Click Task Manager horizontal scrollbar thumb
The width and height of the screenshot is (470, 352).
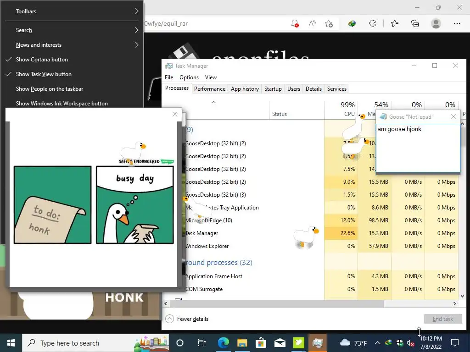pos(277,303)
